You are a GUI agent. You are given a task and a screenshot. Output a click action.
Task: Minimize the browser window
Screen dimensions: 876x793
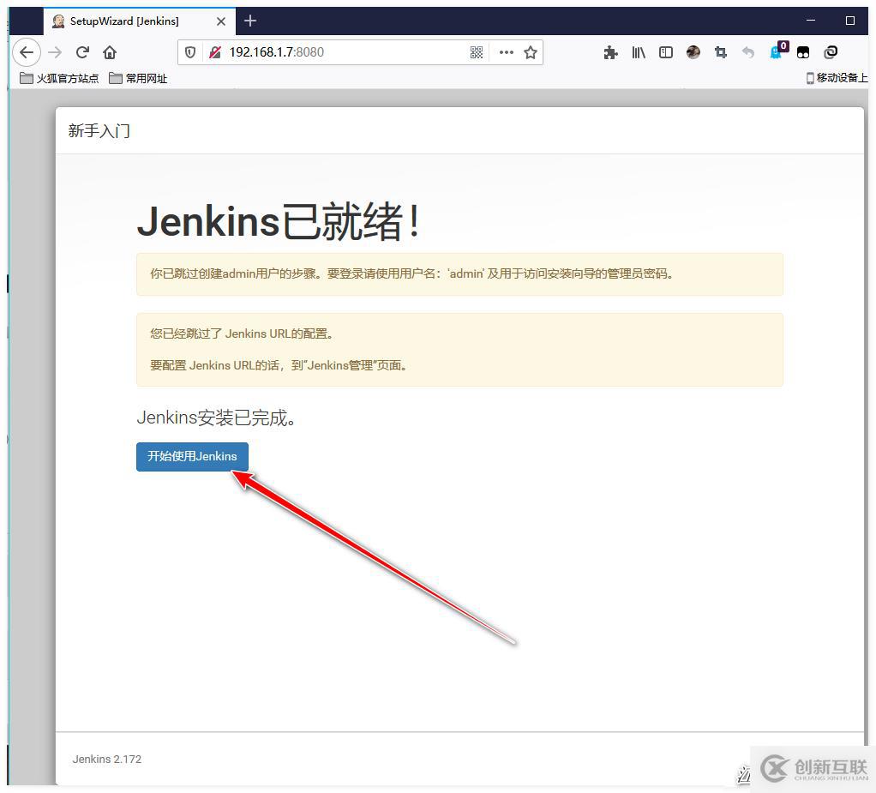(811, 21)
